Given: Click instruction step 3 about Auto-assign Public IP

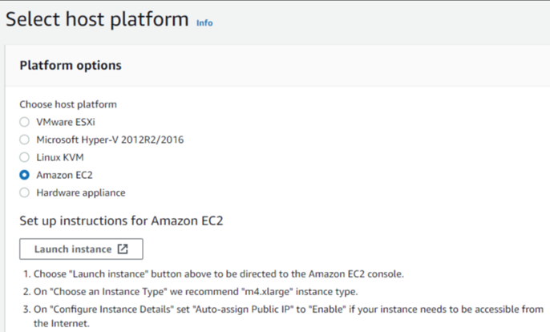Looking at the screenshot, I should (281, 310).
